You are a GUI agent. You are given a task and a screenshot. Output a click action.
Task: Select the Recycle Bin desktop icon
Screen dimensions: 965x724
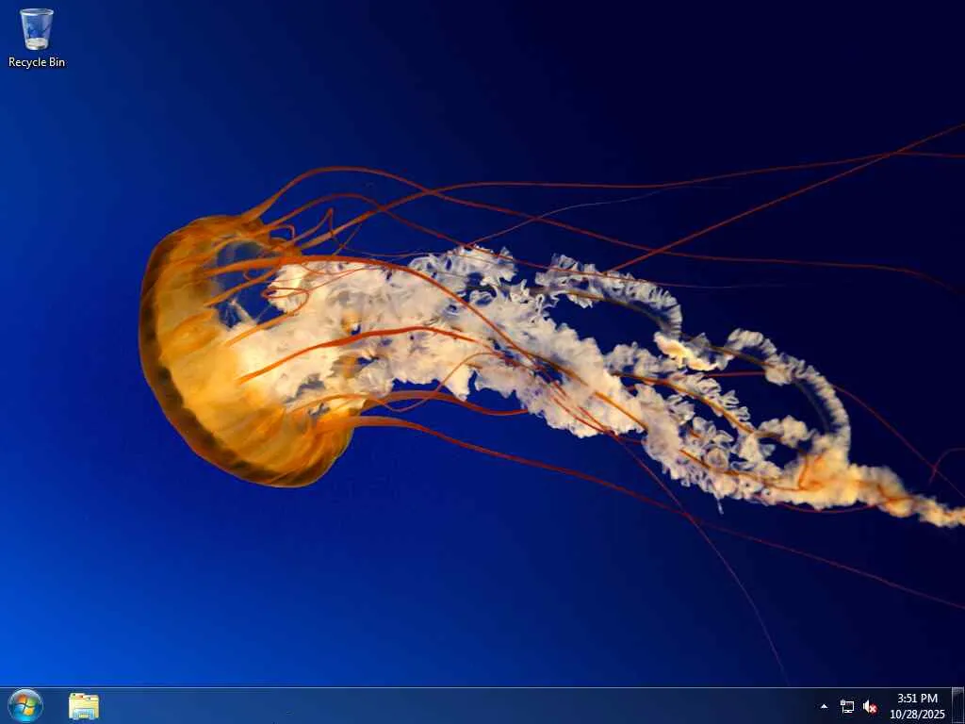(37, 38)
